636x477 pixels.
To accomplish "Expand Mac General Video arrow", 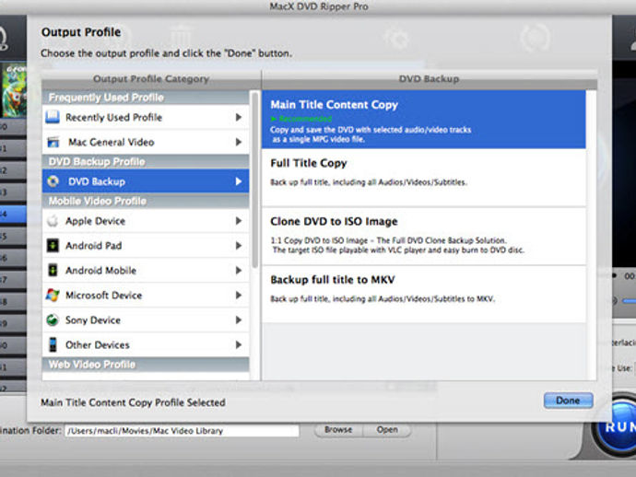I will point(239,142).
